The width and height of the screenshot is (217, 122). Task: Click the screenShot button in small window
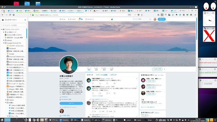[x=208, y=84]
